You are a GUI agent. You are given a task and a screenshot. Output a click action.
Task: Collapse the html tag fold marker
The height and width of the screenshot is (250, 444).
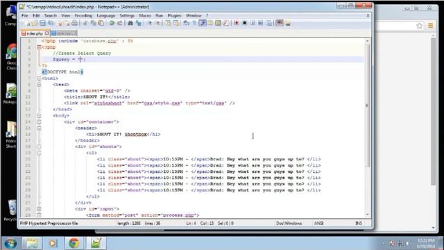[39, 78]
